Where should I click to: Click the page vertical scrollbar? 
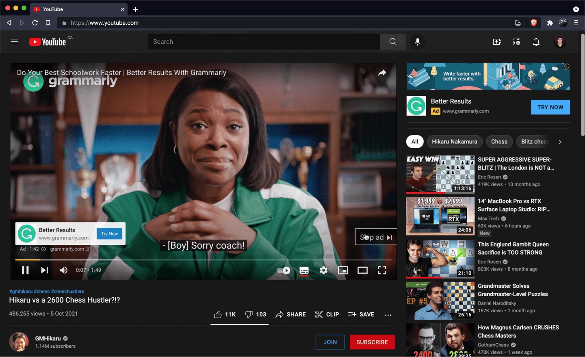point(583,84)
